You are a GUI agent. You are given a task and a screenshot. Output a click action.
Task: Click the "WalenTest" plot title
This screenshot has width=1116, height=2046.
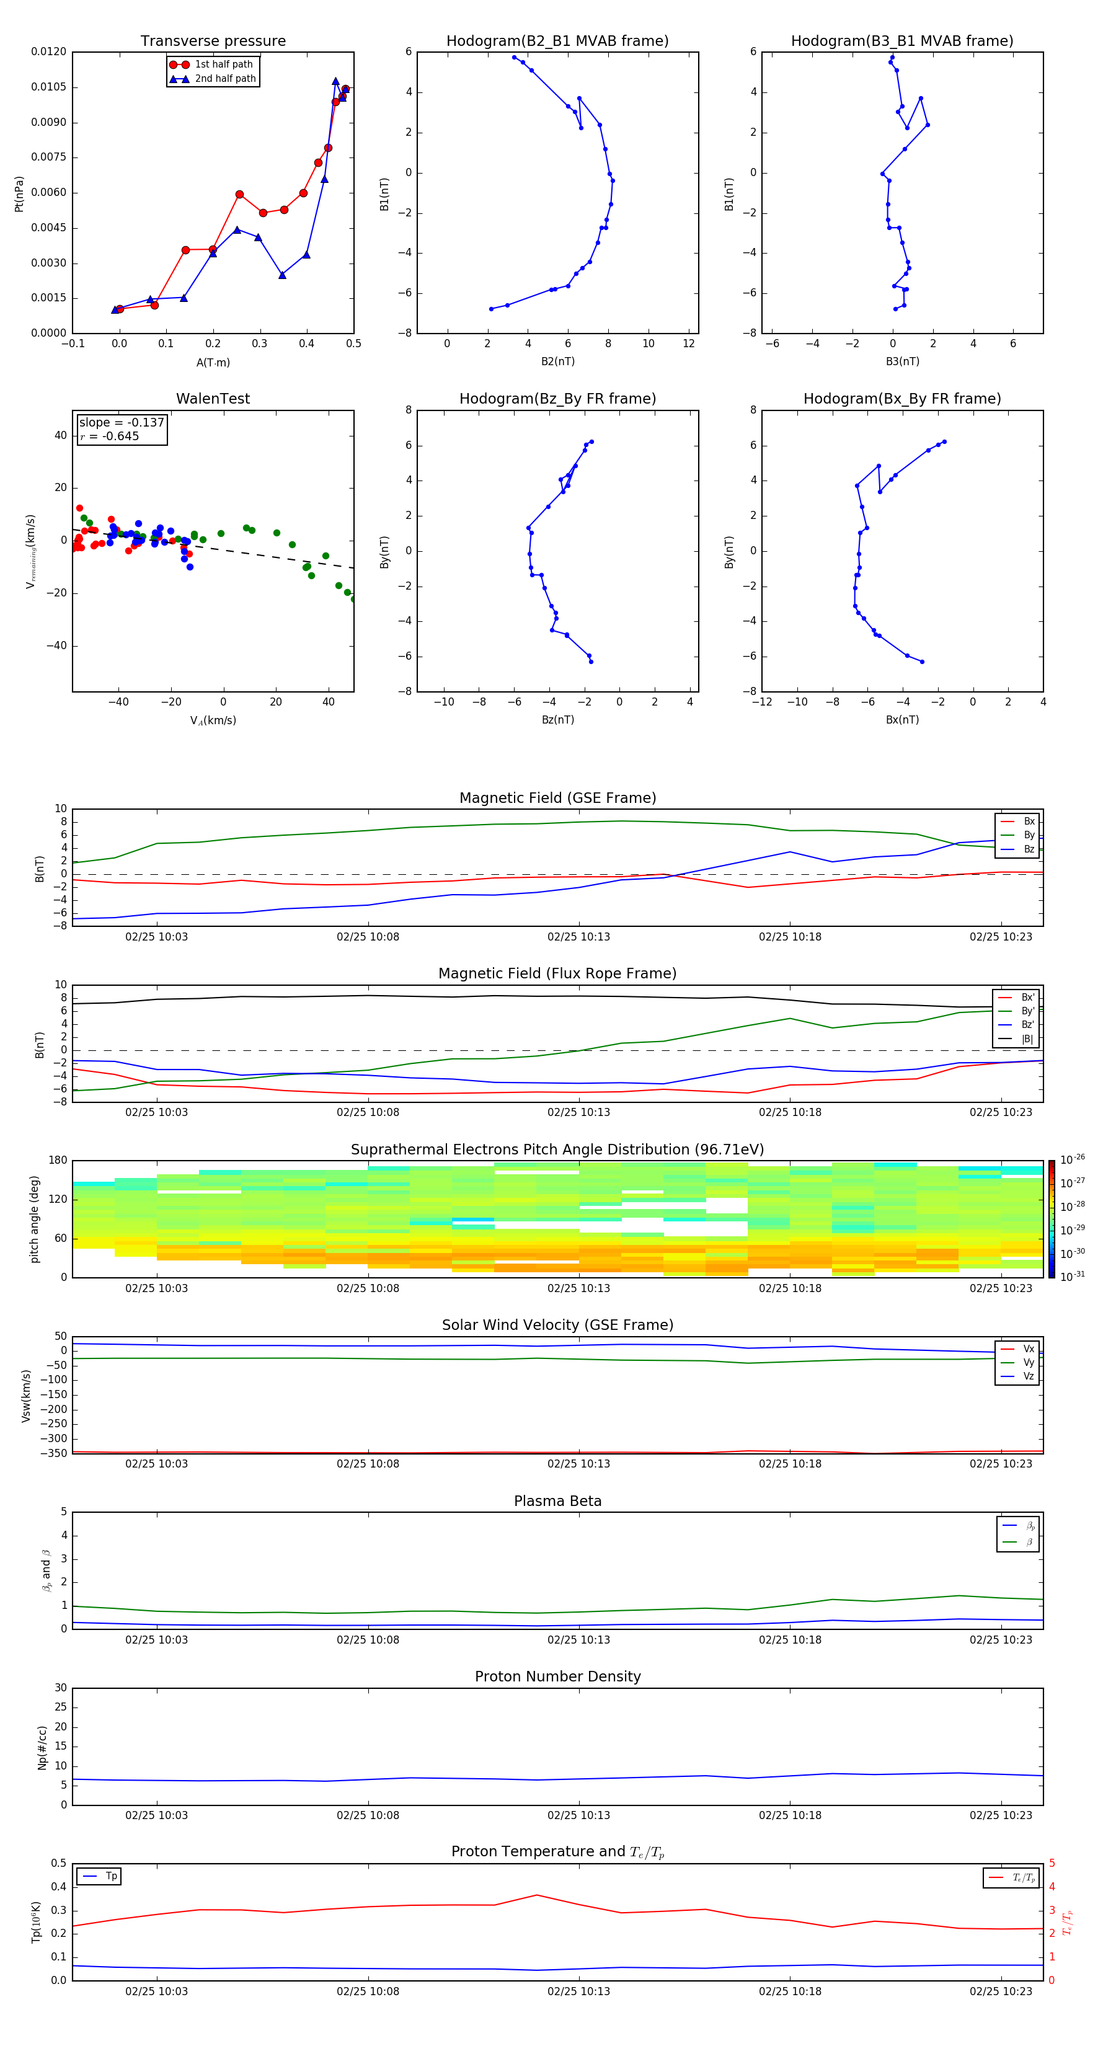click(213, 399)
